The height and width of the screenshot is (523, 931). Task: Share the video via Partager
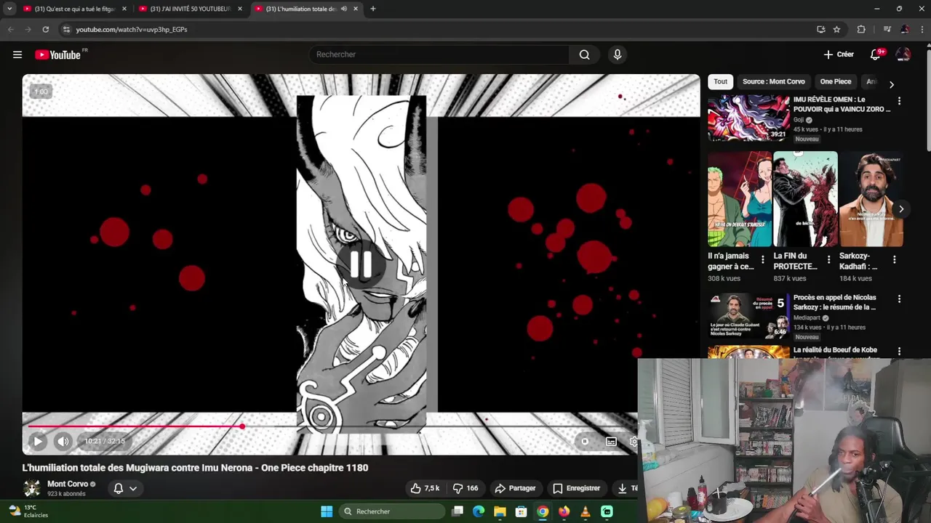pos(515,488)
